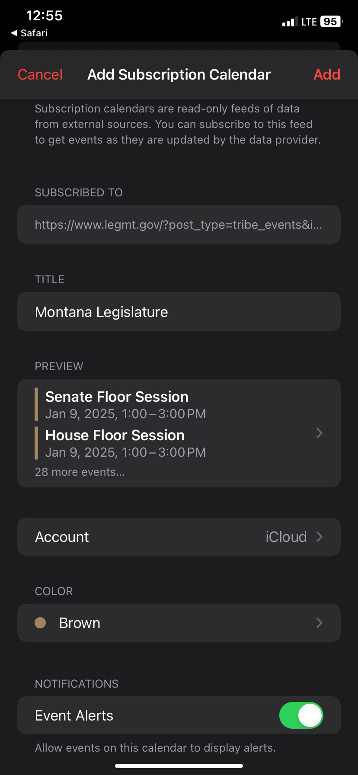Click the brown bar beside House Floor Session

pyautogui.click(x=37, y=443)
